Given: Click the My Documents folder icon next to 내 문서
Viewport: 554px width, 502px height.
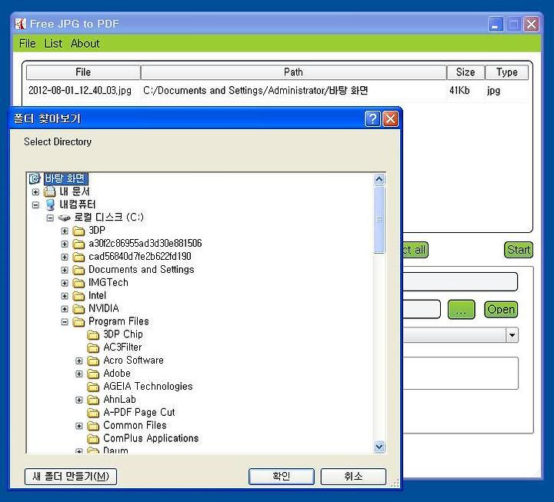Looking at the screenshot, I should (x=49, y=191).
